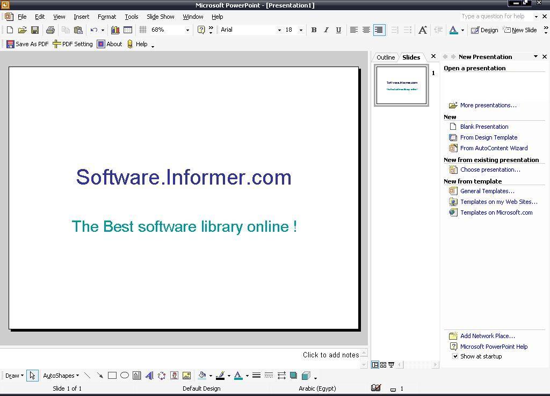Align text left
This screenshot has width=550, height=396.
[x=354, y=30]
